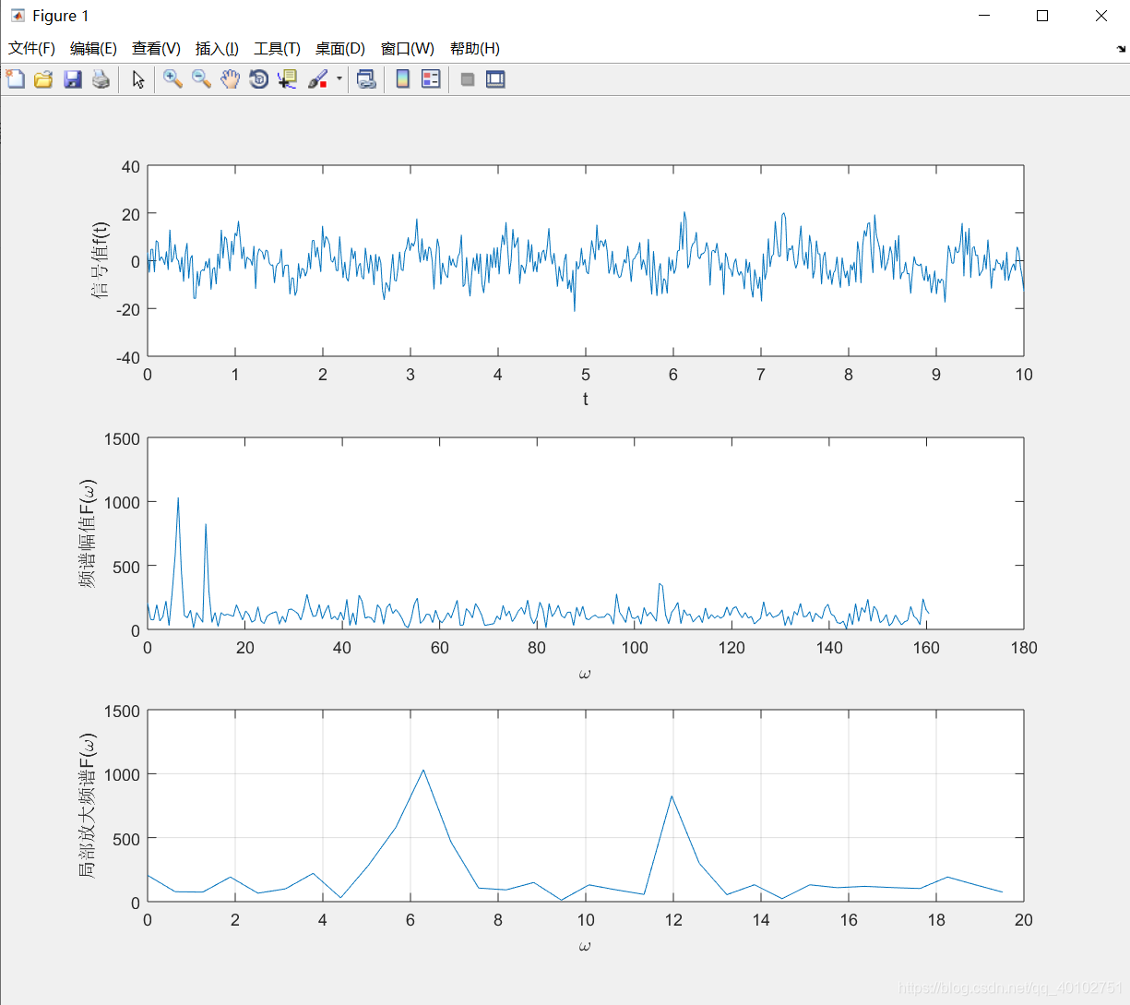Activate the Zoom In tool
The width and height of the screenshot is (1130, 1005).
click(172, 79)
